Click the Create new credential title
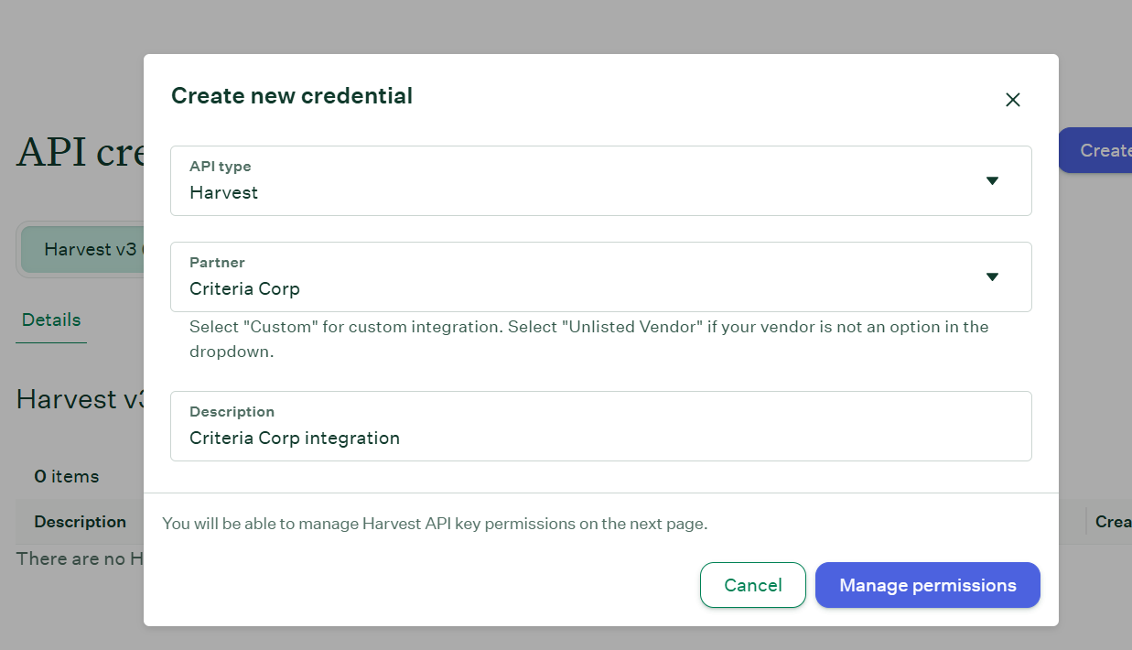 tap(292, 95)
